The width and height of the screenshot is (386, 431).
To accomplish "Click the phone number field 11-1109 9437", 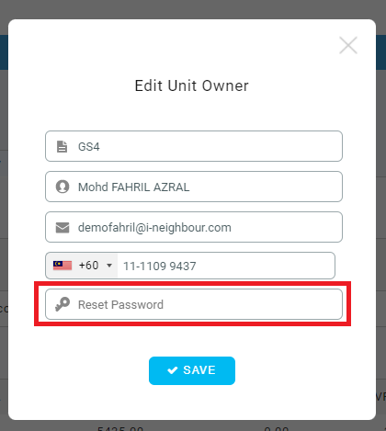I will point(226,266).
